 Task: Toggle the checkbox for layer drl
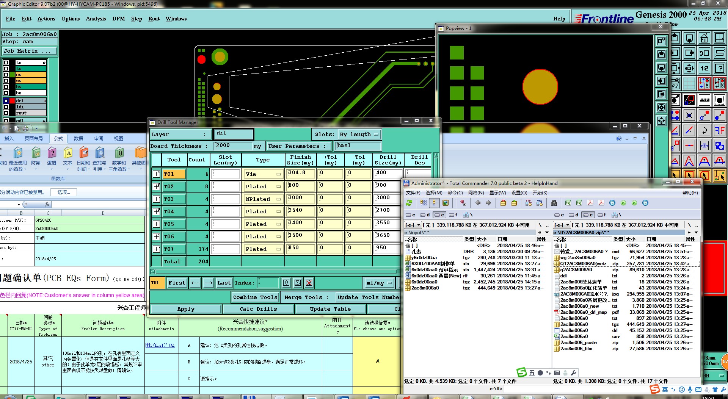coord(6,101)
